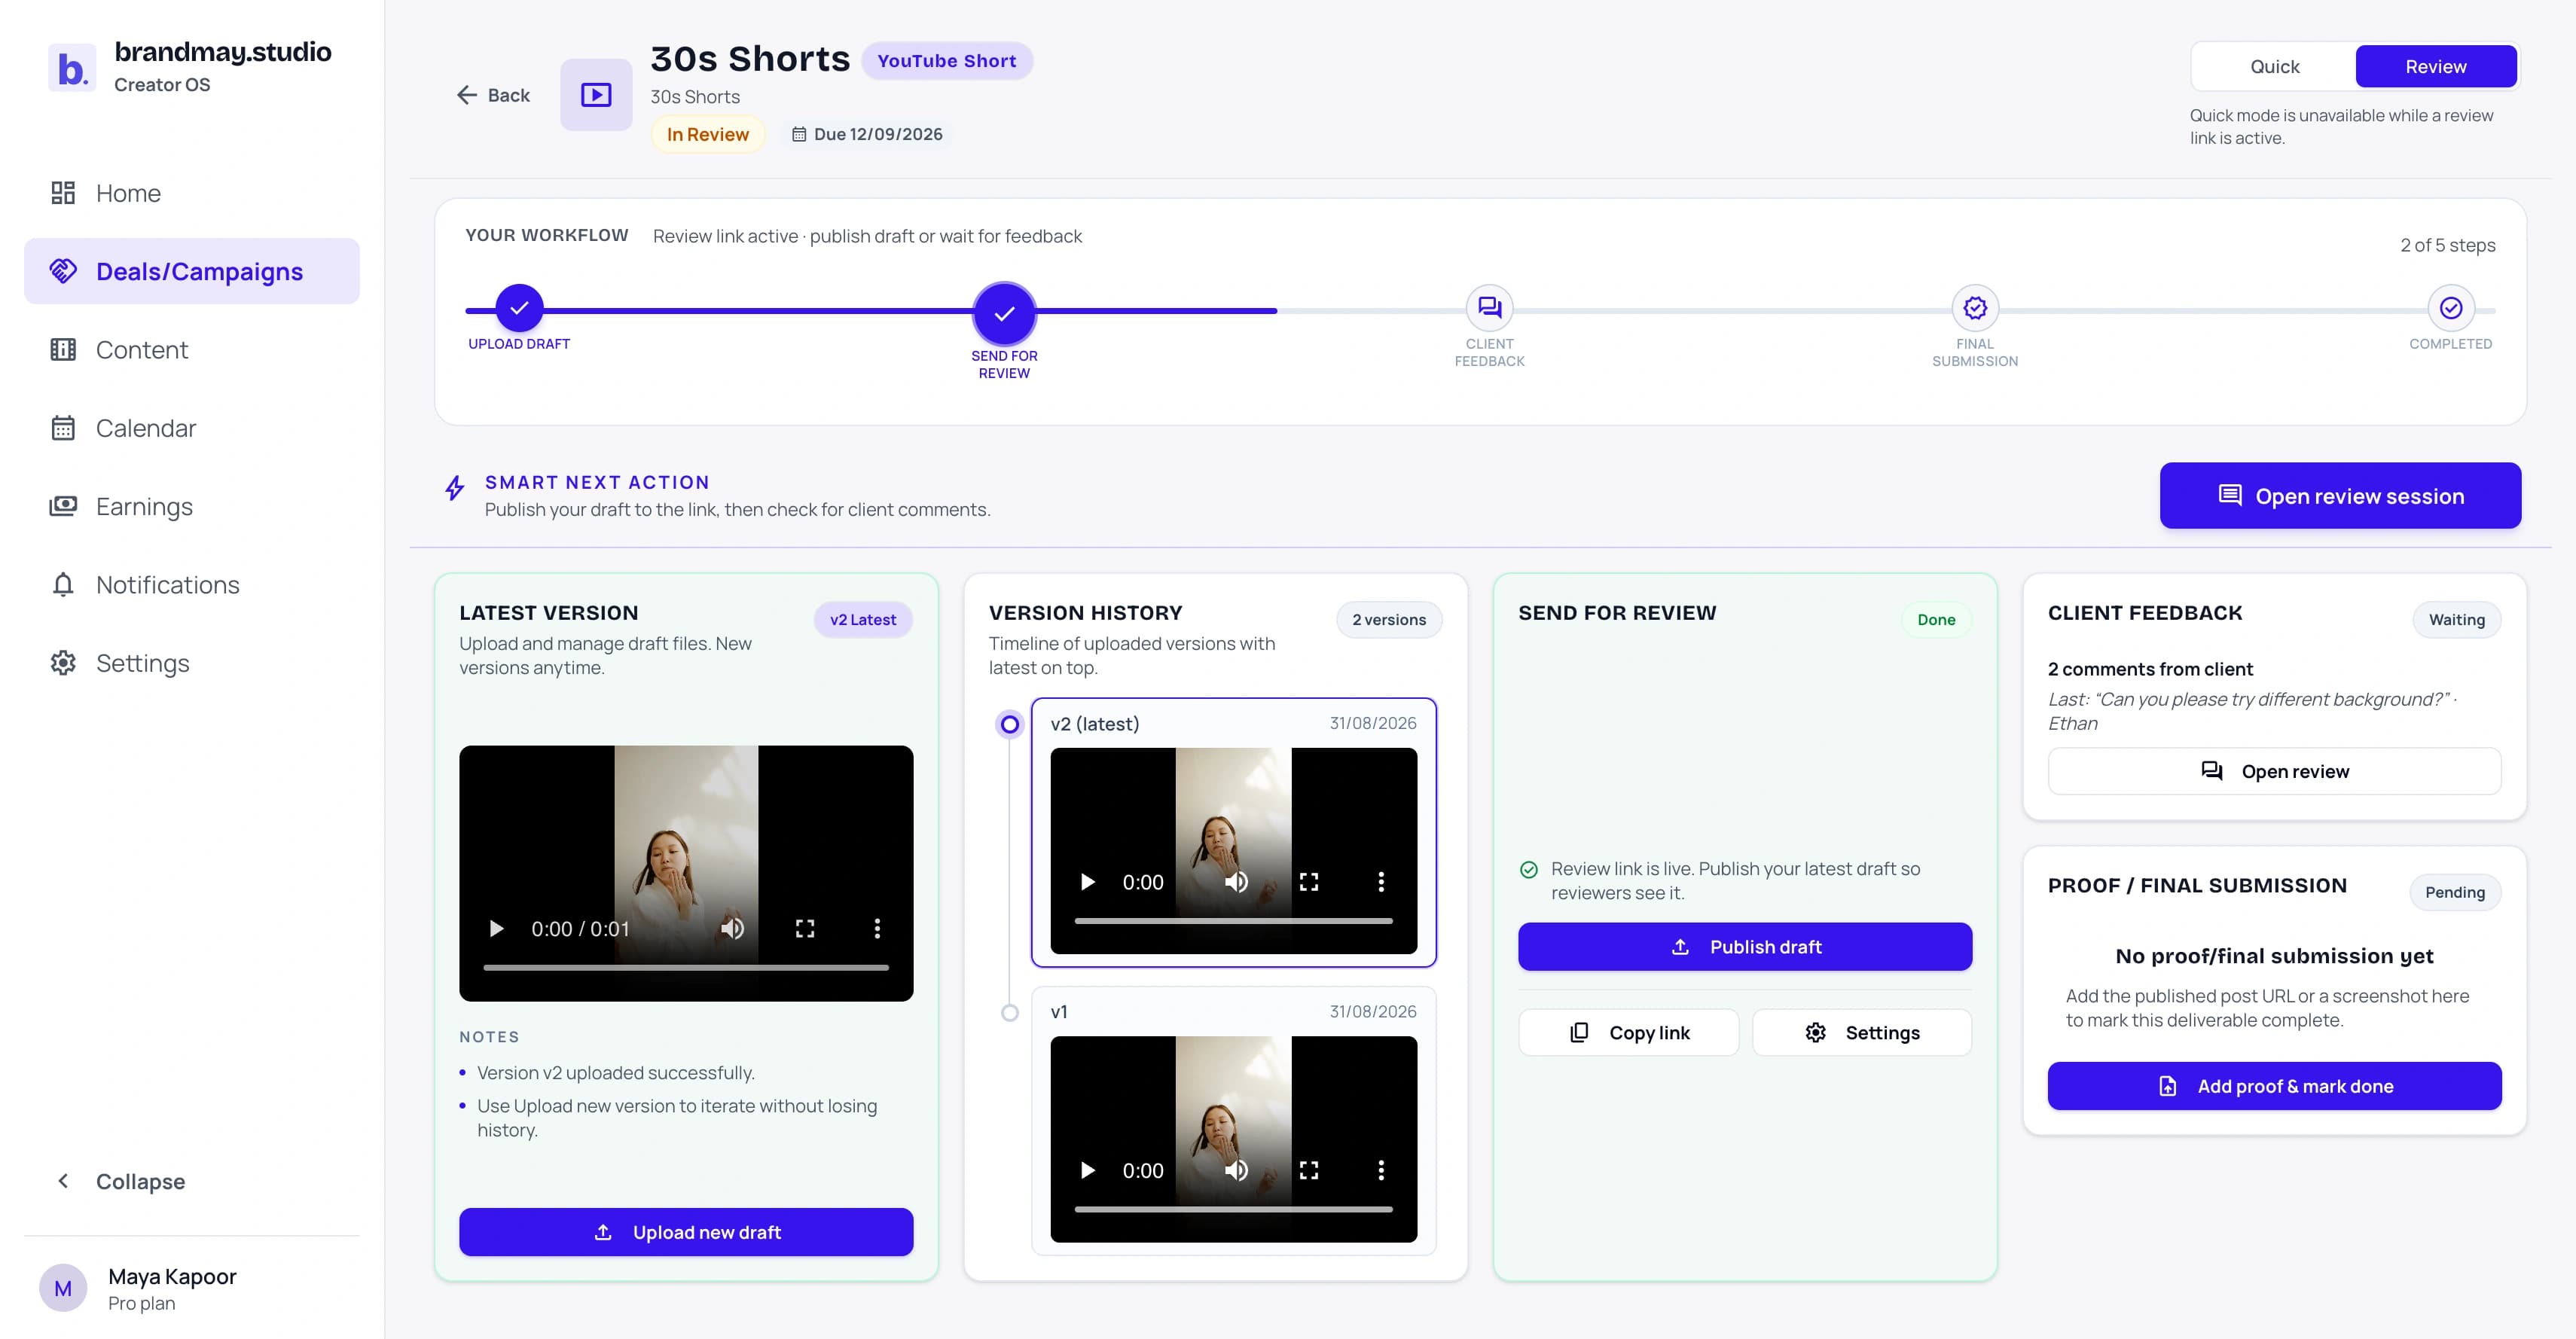Select the v1 timeline radio marker
Viewport: 2576px width, 1339px height.
(x=1010, y=1012)
